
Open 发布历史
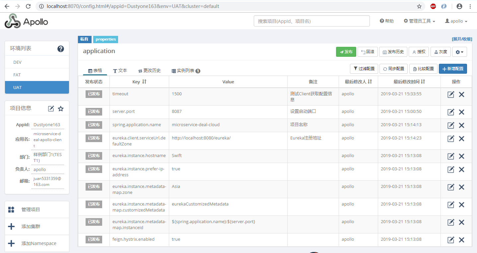point(393,52)
